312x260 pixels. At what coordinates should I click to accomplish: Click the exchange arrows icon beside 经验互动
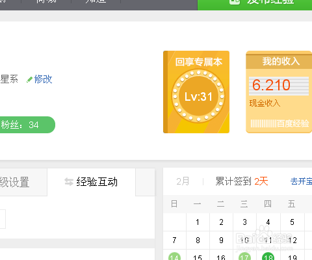pos(69,182)
